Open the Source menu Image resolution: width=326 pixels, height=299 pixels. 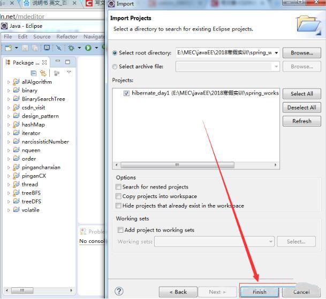(x=42, y=36)
